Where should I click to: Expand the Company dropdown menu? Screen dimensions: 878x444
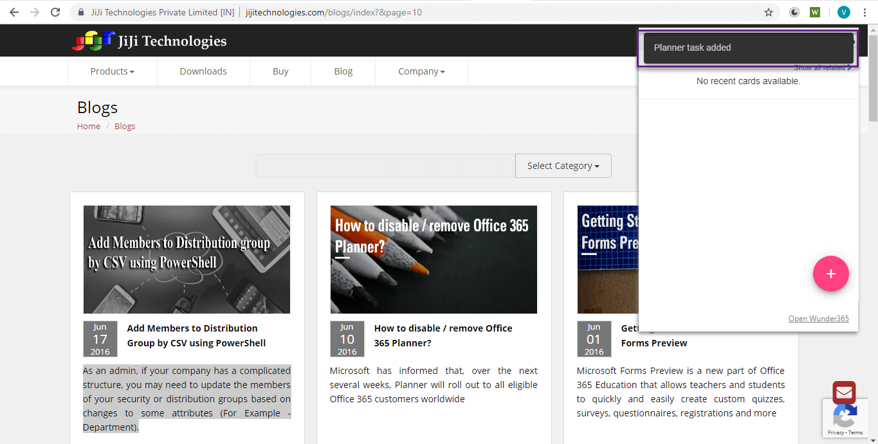[x=421, y=71]
